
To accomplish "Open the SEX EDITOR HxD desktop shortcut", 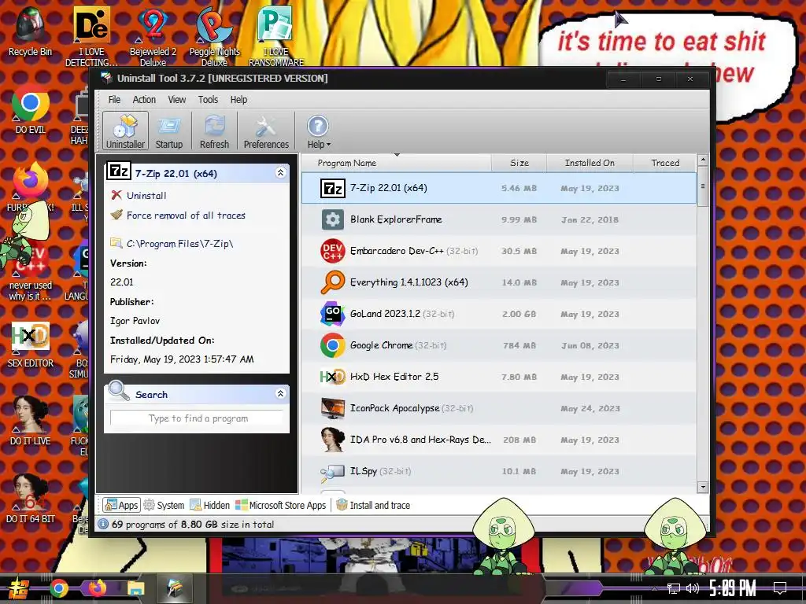I will point(31,344).
